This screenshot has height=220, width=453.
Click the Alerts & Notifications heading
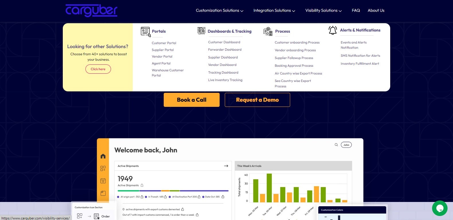(360, 30)
